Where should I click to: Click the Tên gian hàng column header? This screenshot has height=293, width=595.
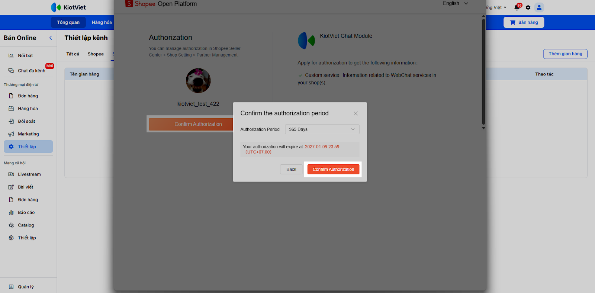tap(84, 74)
